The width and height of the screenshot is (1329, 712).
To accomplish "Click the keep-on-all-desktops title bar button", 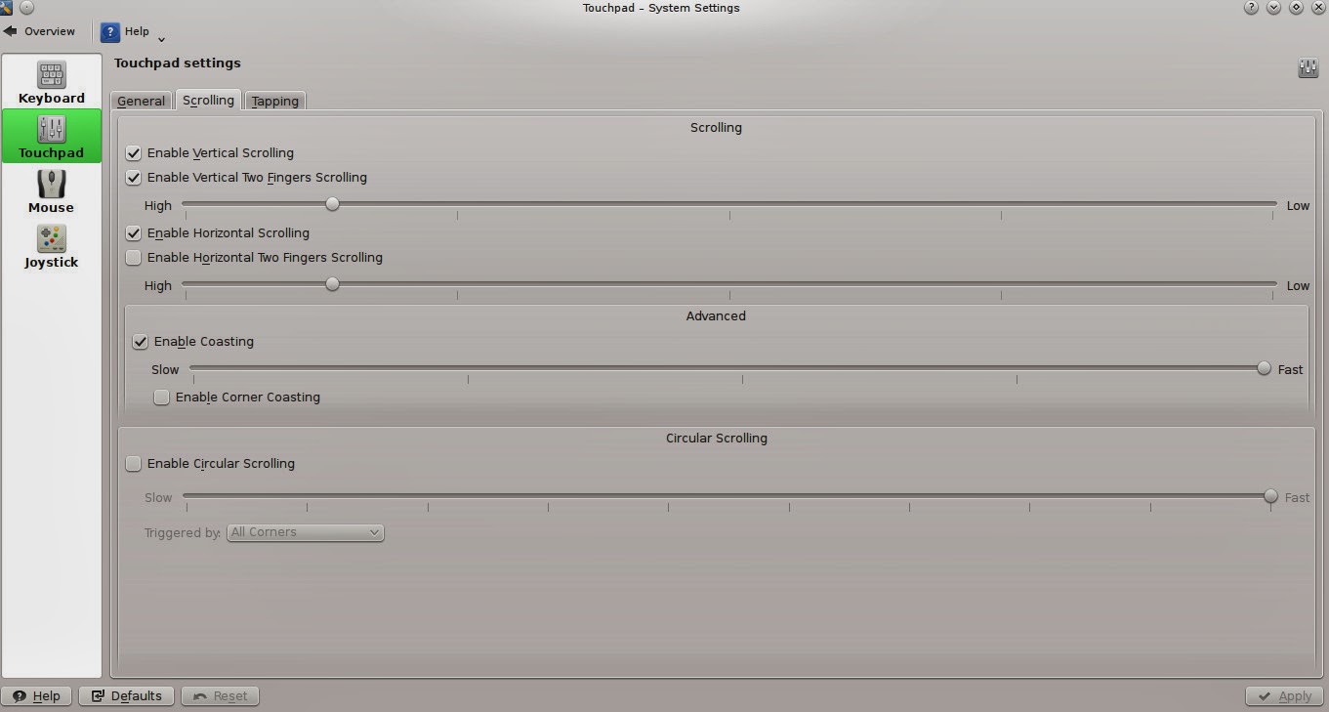I will coord(26,8).
